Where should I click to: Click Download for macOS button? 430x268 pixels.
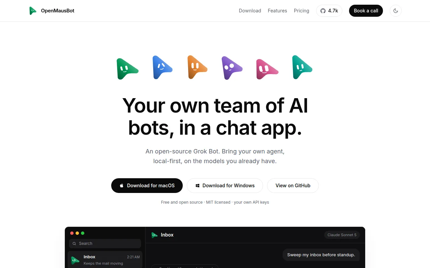(x=147, y=186)
